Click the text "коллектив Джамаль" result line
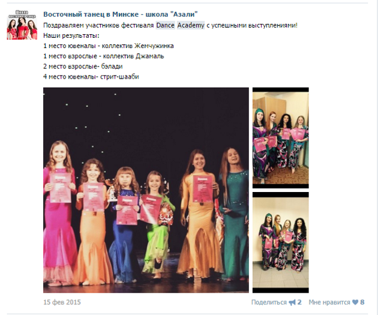The height and width of the screenshot is (315, 378). [134, 56]
